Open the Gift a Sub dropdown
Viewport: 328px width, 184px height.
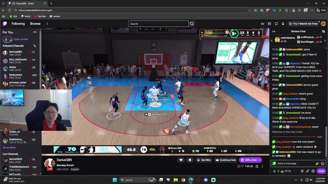click(x=250, y=160)
